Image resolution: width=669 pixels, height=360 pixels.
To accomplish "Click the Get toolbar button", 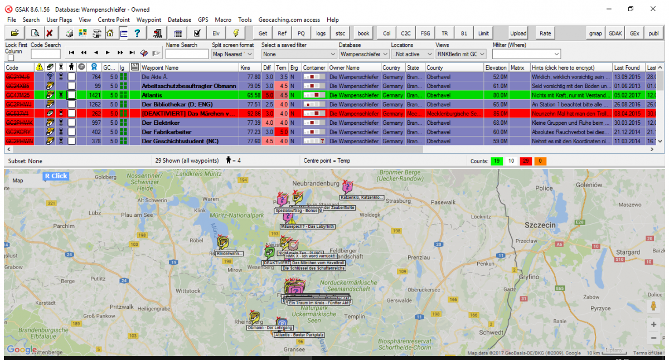I will pos(263,33).
